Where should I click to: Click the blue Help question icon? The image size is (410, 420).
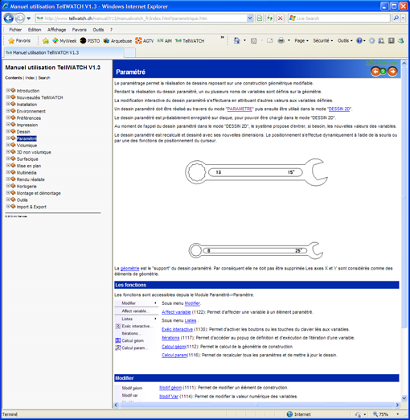[x=359, y=41]
